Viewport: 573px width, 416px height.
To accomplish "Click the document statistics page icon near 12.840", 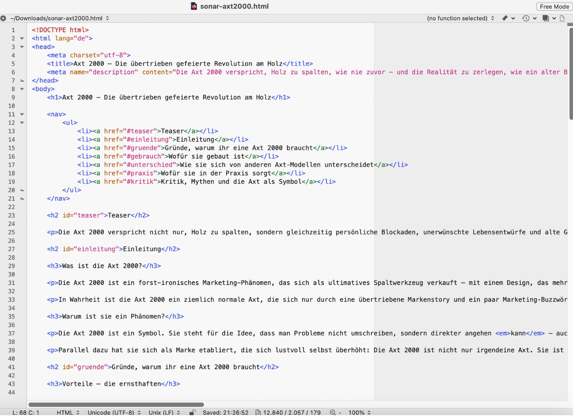I will pyautogui.click(x=258, y=412).
